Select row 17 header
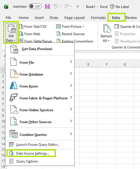140x169 pixels. pyautogui.click(x=3, y=161)
